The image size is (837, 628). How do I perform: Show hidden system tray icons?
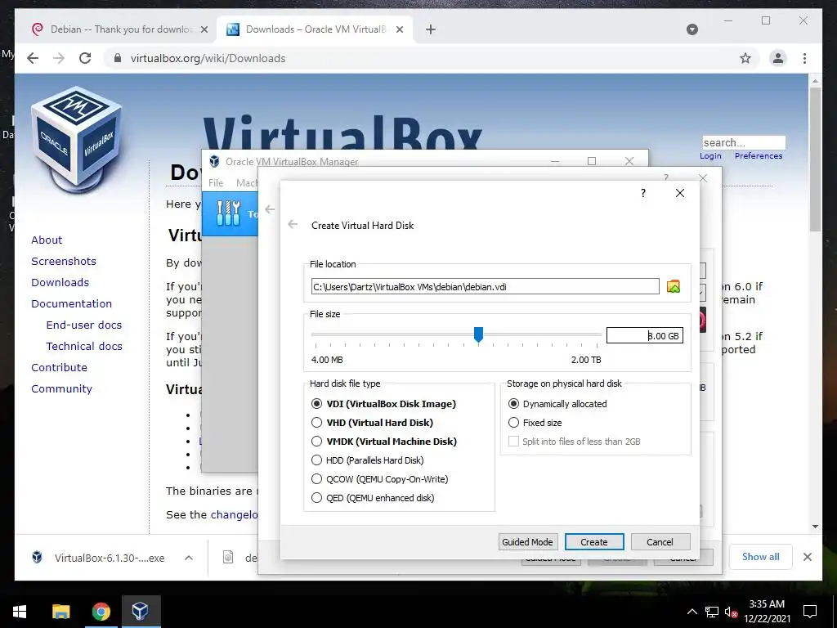pyautogui.click(x=692, y=612)
